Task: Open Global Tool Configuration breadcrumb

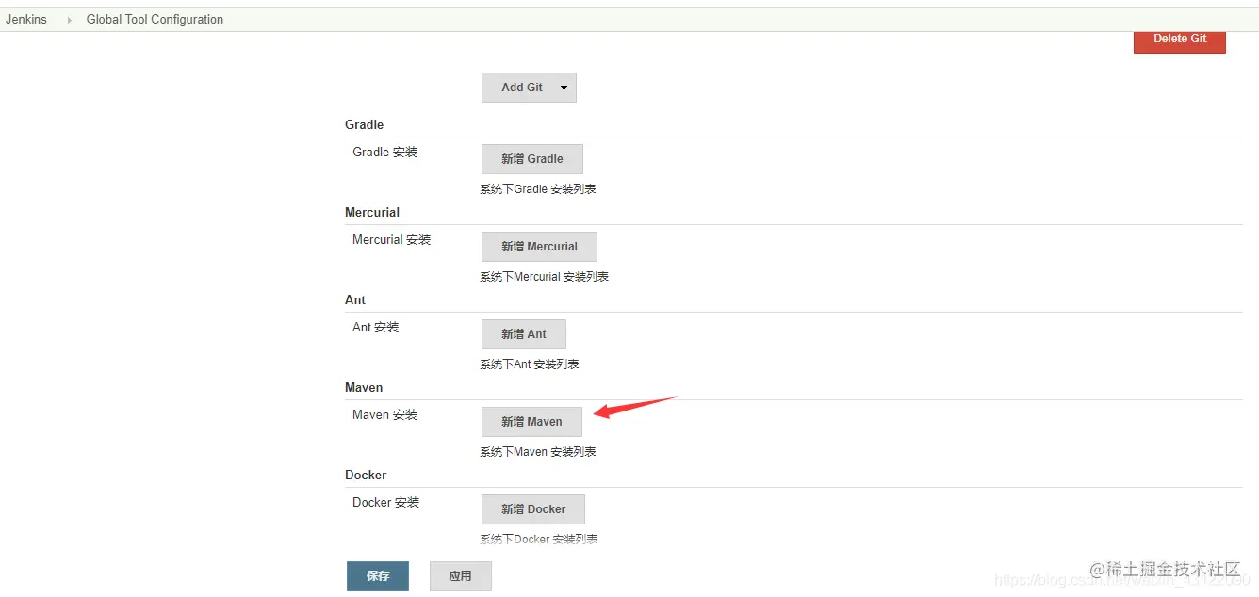Action: pyautogui.click(x=155, y=19)
